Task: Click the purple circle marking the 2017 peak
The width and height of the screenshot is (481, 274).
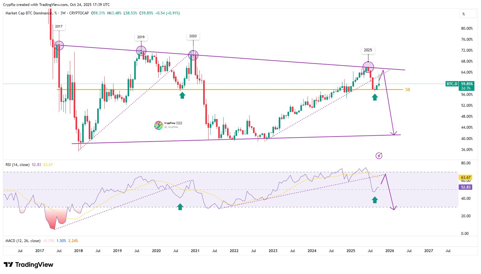Action: pos(59,45)
